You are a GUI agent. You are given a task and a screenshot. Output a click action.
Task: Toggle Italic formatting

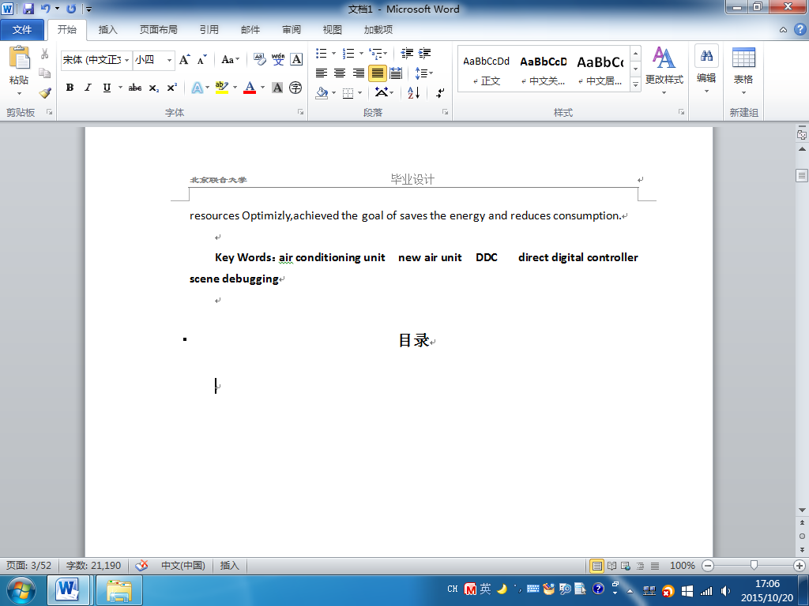(88, 88)
